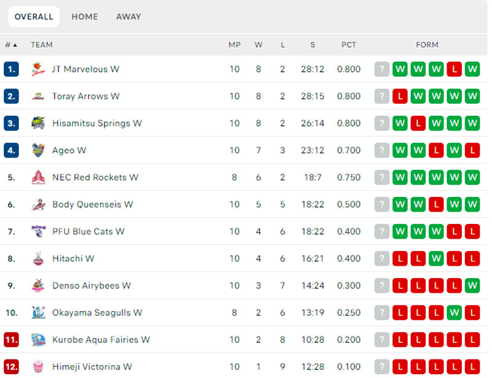Click the red L badge in Body Queenseis form

[x=436, y=204]
